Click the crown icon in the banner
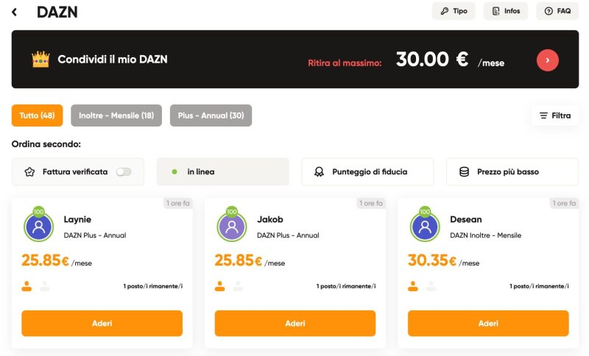 click(x=40, y=59)
